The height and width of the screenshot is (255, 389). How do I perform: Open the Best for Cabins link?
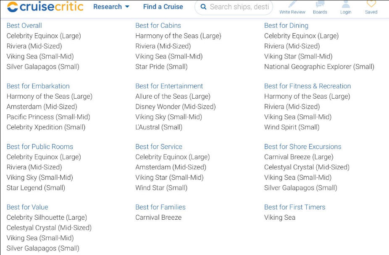(158, 26)
